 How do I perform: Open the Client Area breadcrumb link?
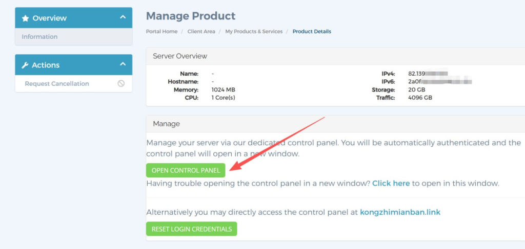(201, 32)
